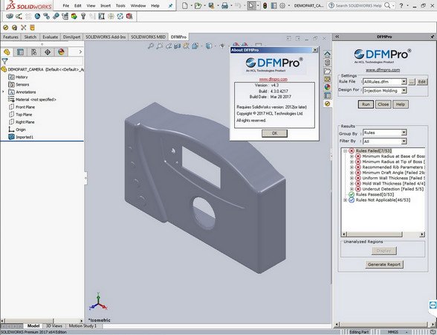Click the DFMPro task pane icon
The width and height of the screenshot is (437, 335).
pyautogui.click(x=328, y=104)
